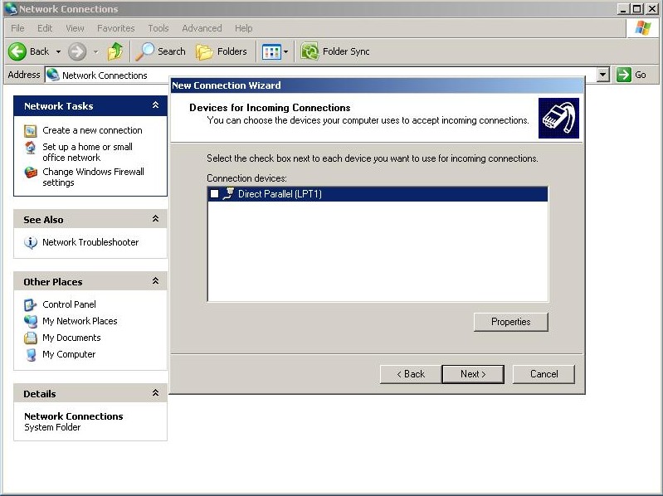Click the Next > button
The height and width of the screenshot is (496, 663).
(x=473, y=374)
